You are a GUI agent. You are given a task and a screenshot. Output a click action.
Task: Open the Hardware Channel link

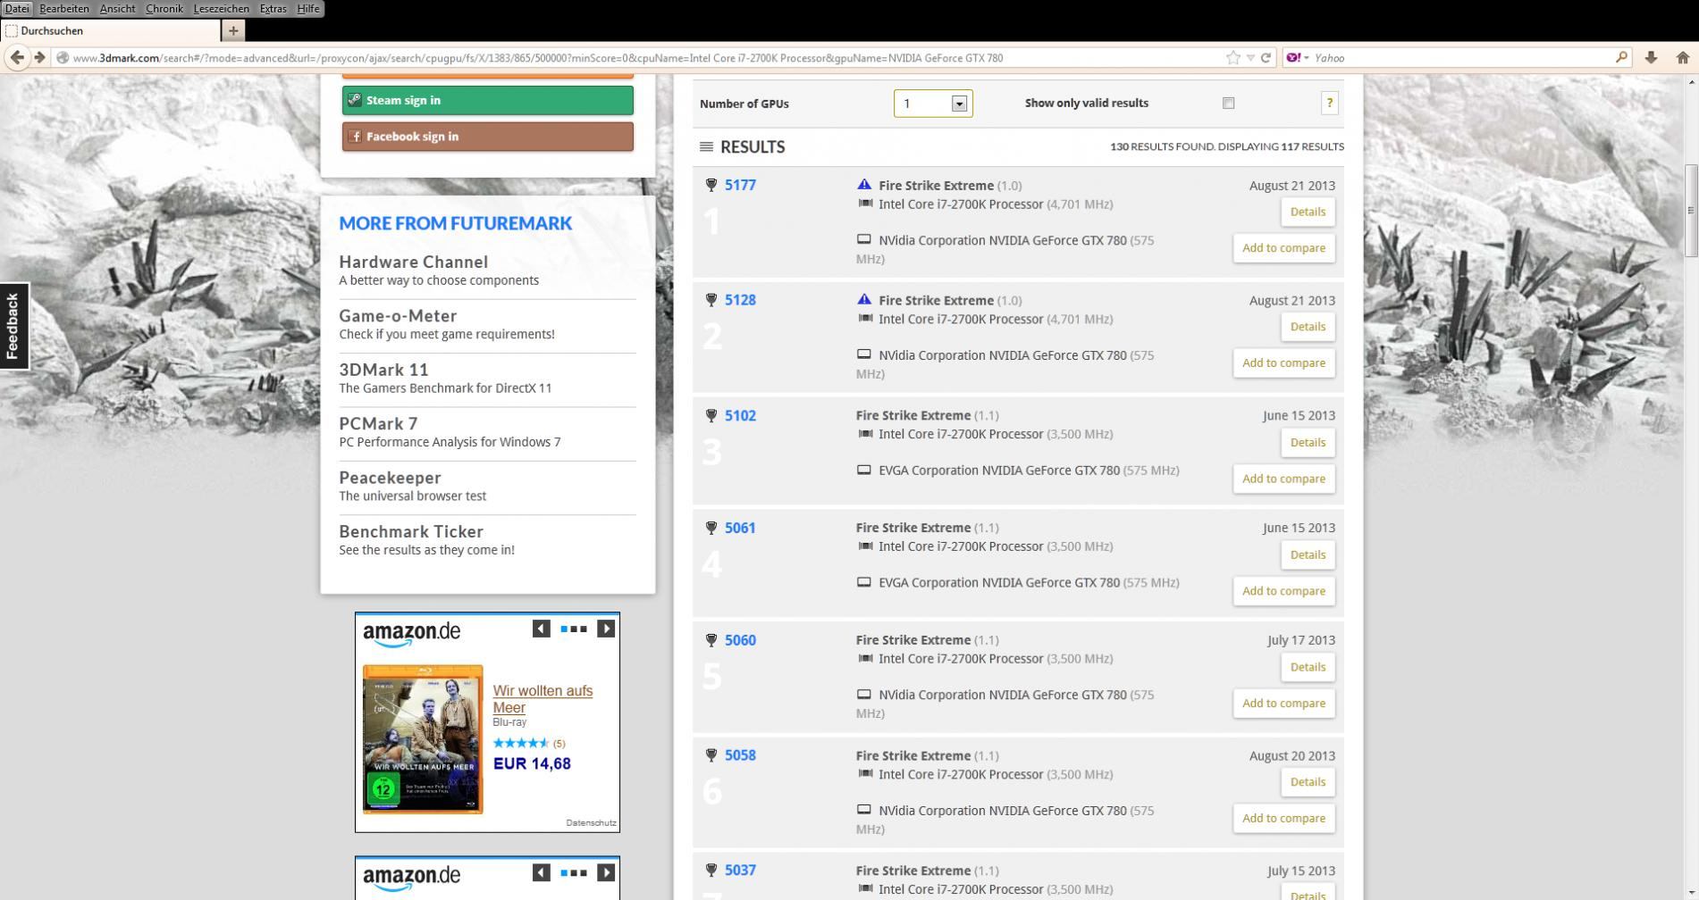click(x=414, y=262)
